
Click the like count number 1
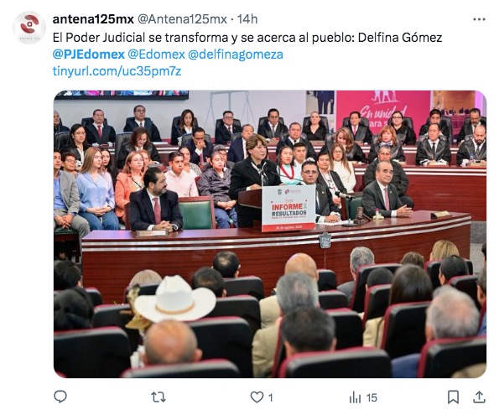271,397
